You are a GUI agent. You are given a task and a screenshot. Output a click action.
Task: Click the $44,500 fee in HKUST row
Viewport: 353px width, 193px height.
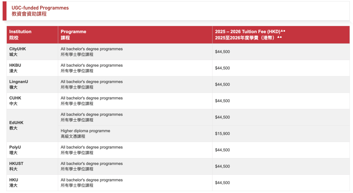pos(223,167)
